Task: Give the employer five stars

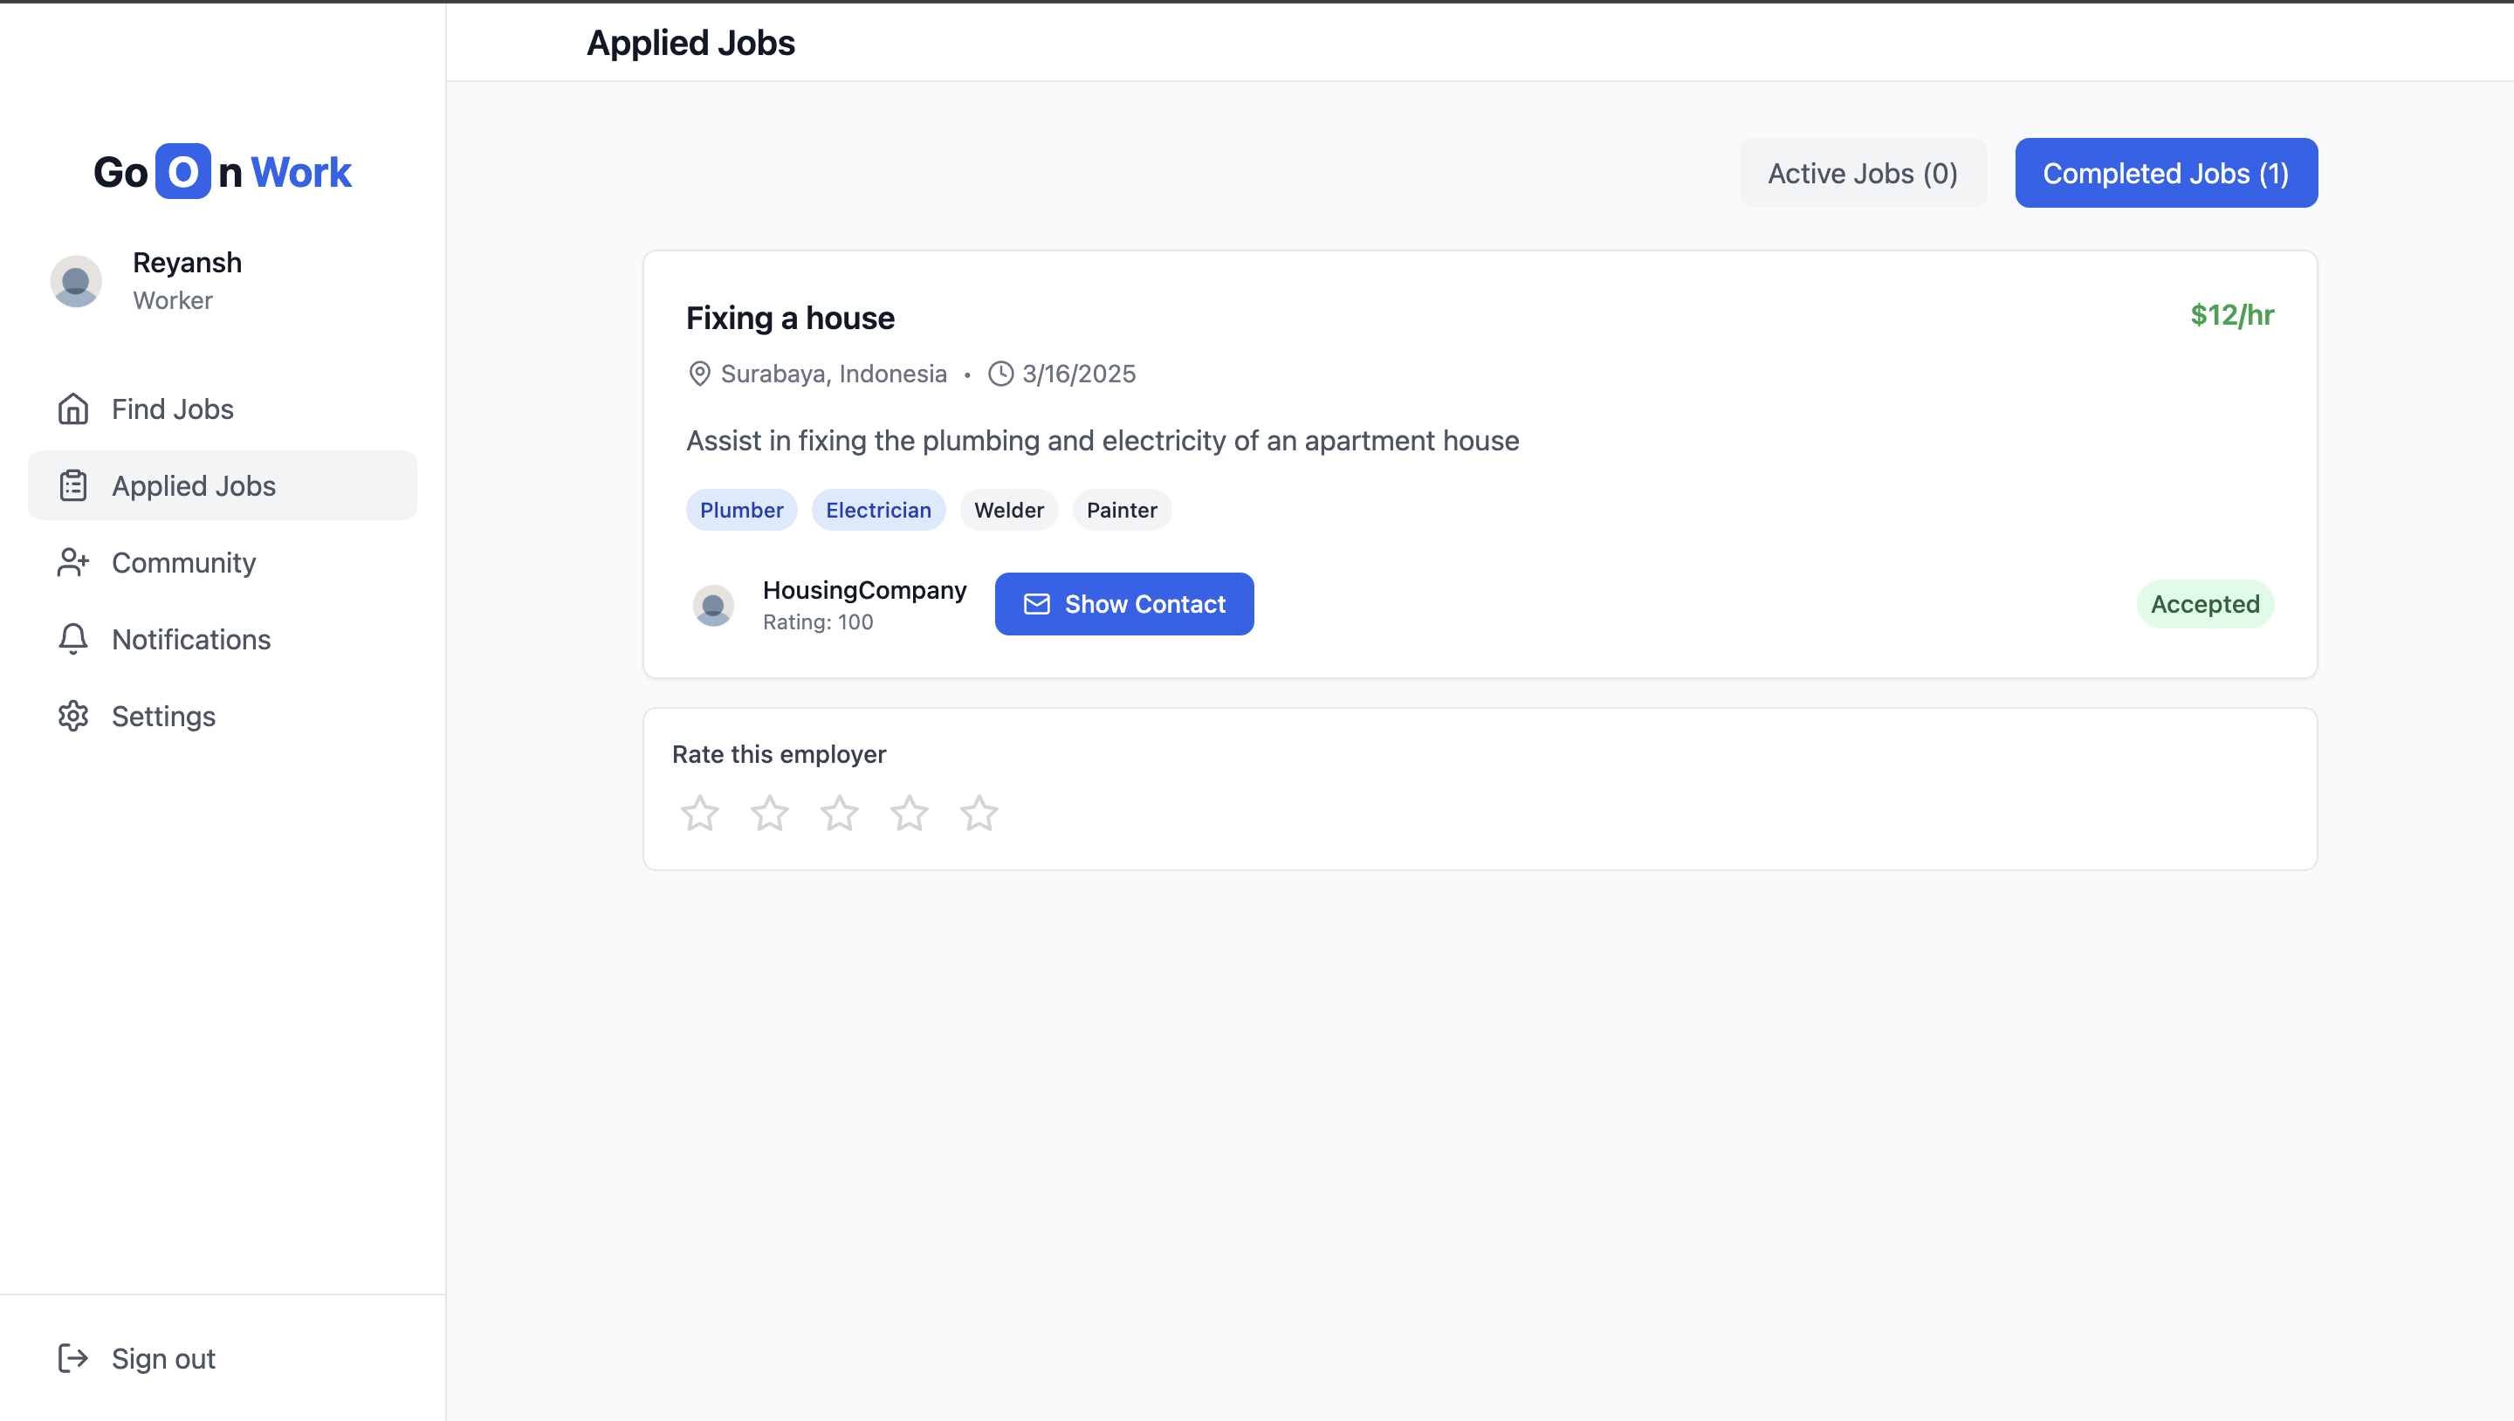Action: point(979,813)
